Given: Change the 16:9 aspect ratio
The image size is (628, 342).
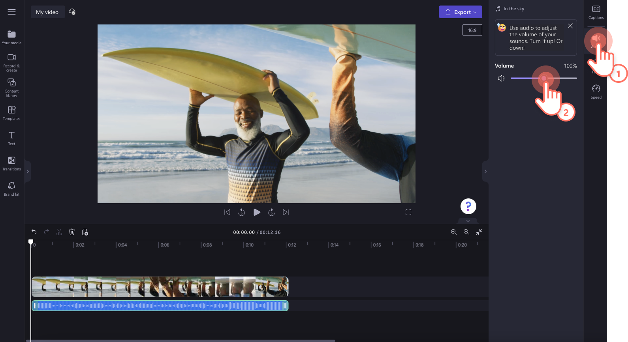Looking at the screenshot, I should tap(472, 30).
